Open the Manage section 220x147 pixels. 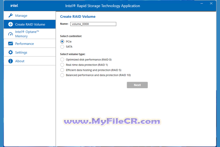(30, 16)
